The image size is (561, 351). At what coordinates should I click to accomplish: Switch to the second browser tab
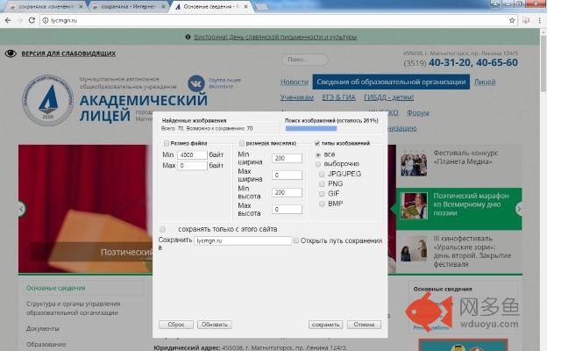coord(129,6)
